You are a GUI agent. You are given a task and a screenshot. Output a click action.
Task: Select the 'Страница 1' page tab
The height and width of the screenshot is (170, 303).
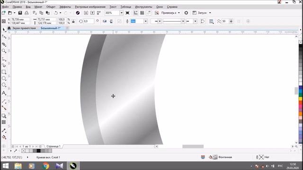pos(53,146)
